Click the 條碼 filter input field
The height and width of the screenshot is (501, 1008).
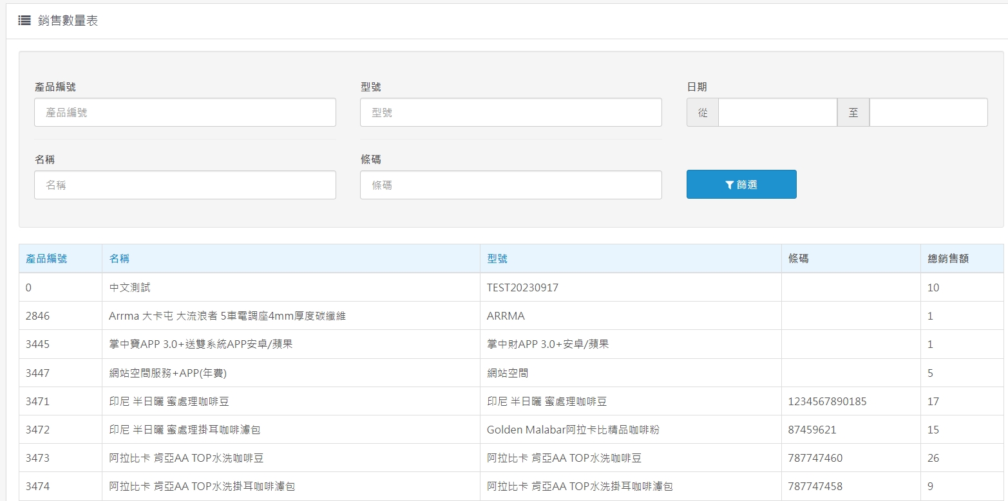pos(511,185)
